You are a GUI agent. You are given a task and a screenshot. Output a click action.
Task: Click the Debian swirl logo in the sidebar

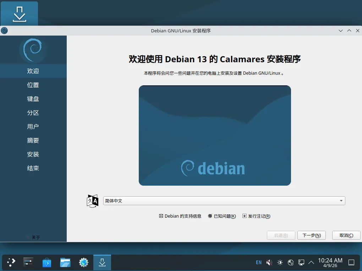33,50
